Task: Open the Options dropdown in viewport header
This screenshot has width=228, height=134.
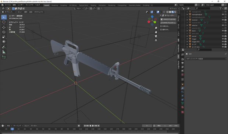Action: 174,8
